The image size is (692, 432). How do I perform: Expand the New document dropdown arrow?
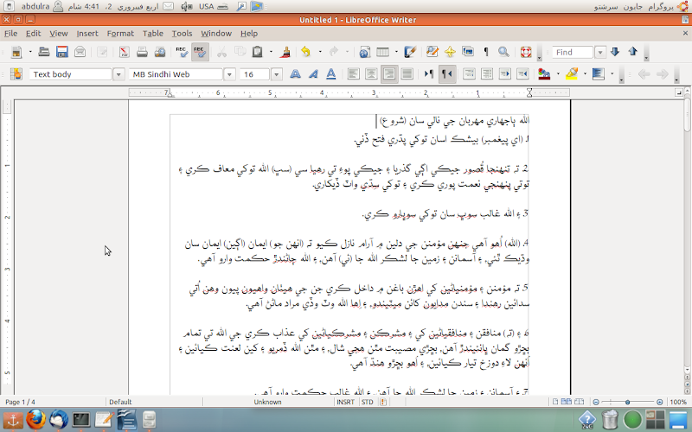click(x=30, y=52)
